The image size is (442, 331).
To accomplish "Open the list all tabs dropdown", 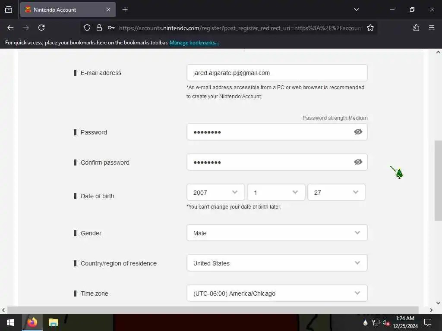I will [x=356, y=9].
